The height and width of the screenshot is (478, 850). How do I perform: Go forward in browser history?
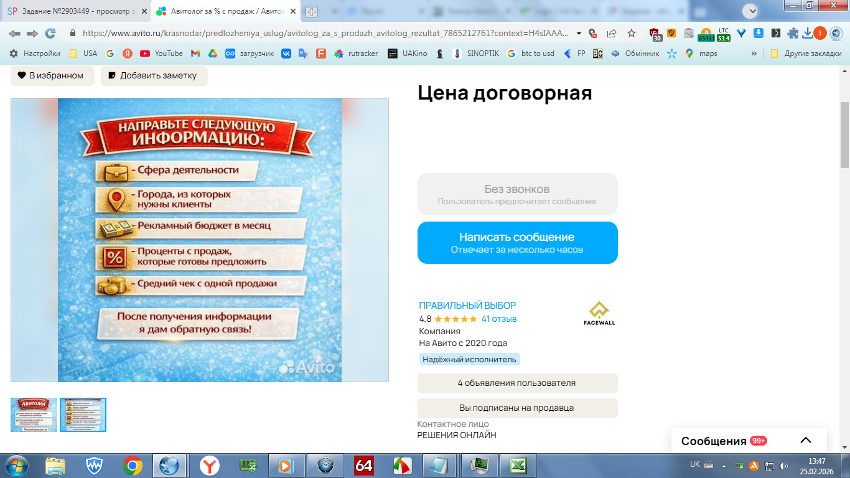(32, 34)
